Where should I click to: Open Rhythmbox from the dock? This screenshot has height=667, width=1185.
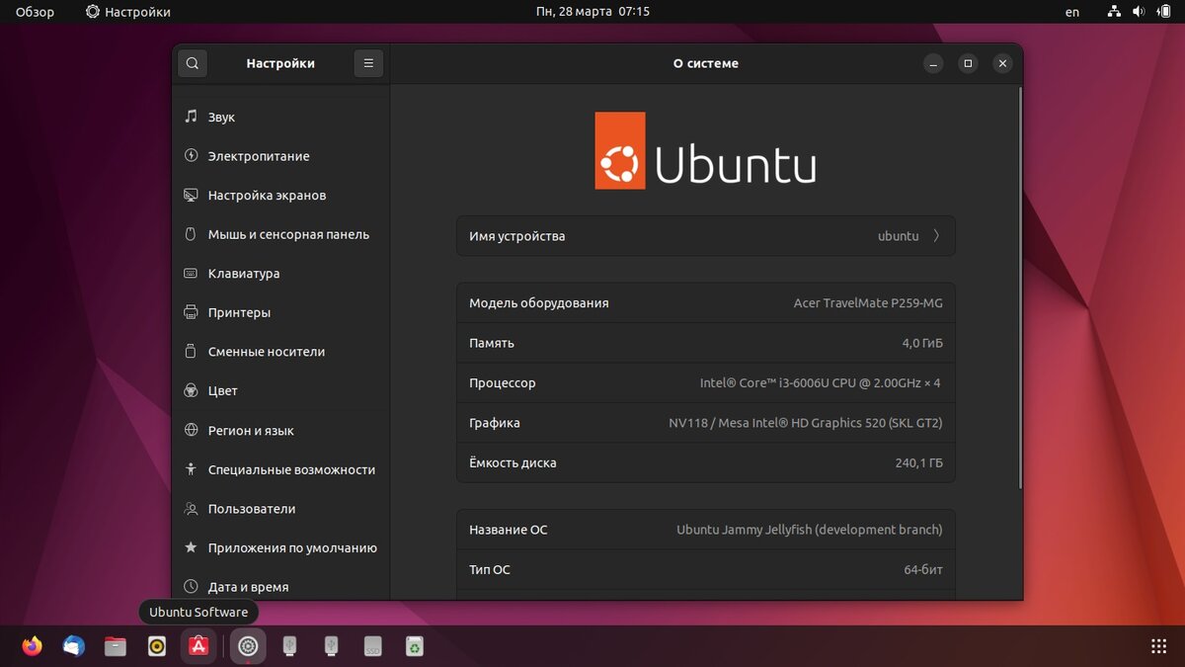click(157, 646)
